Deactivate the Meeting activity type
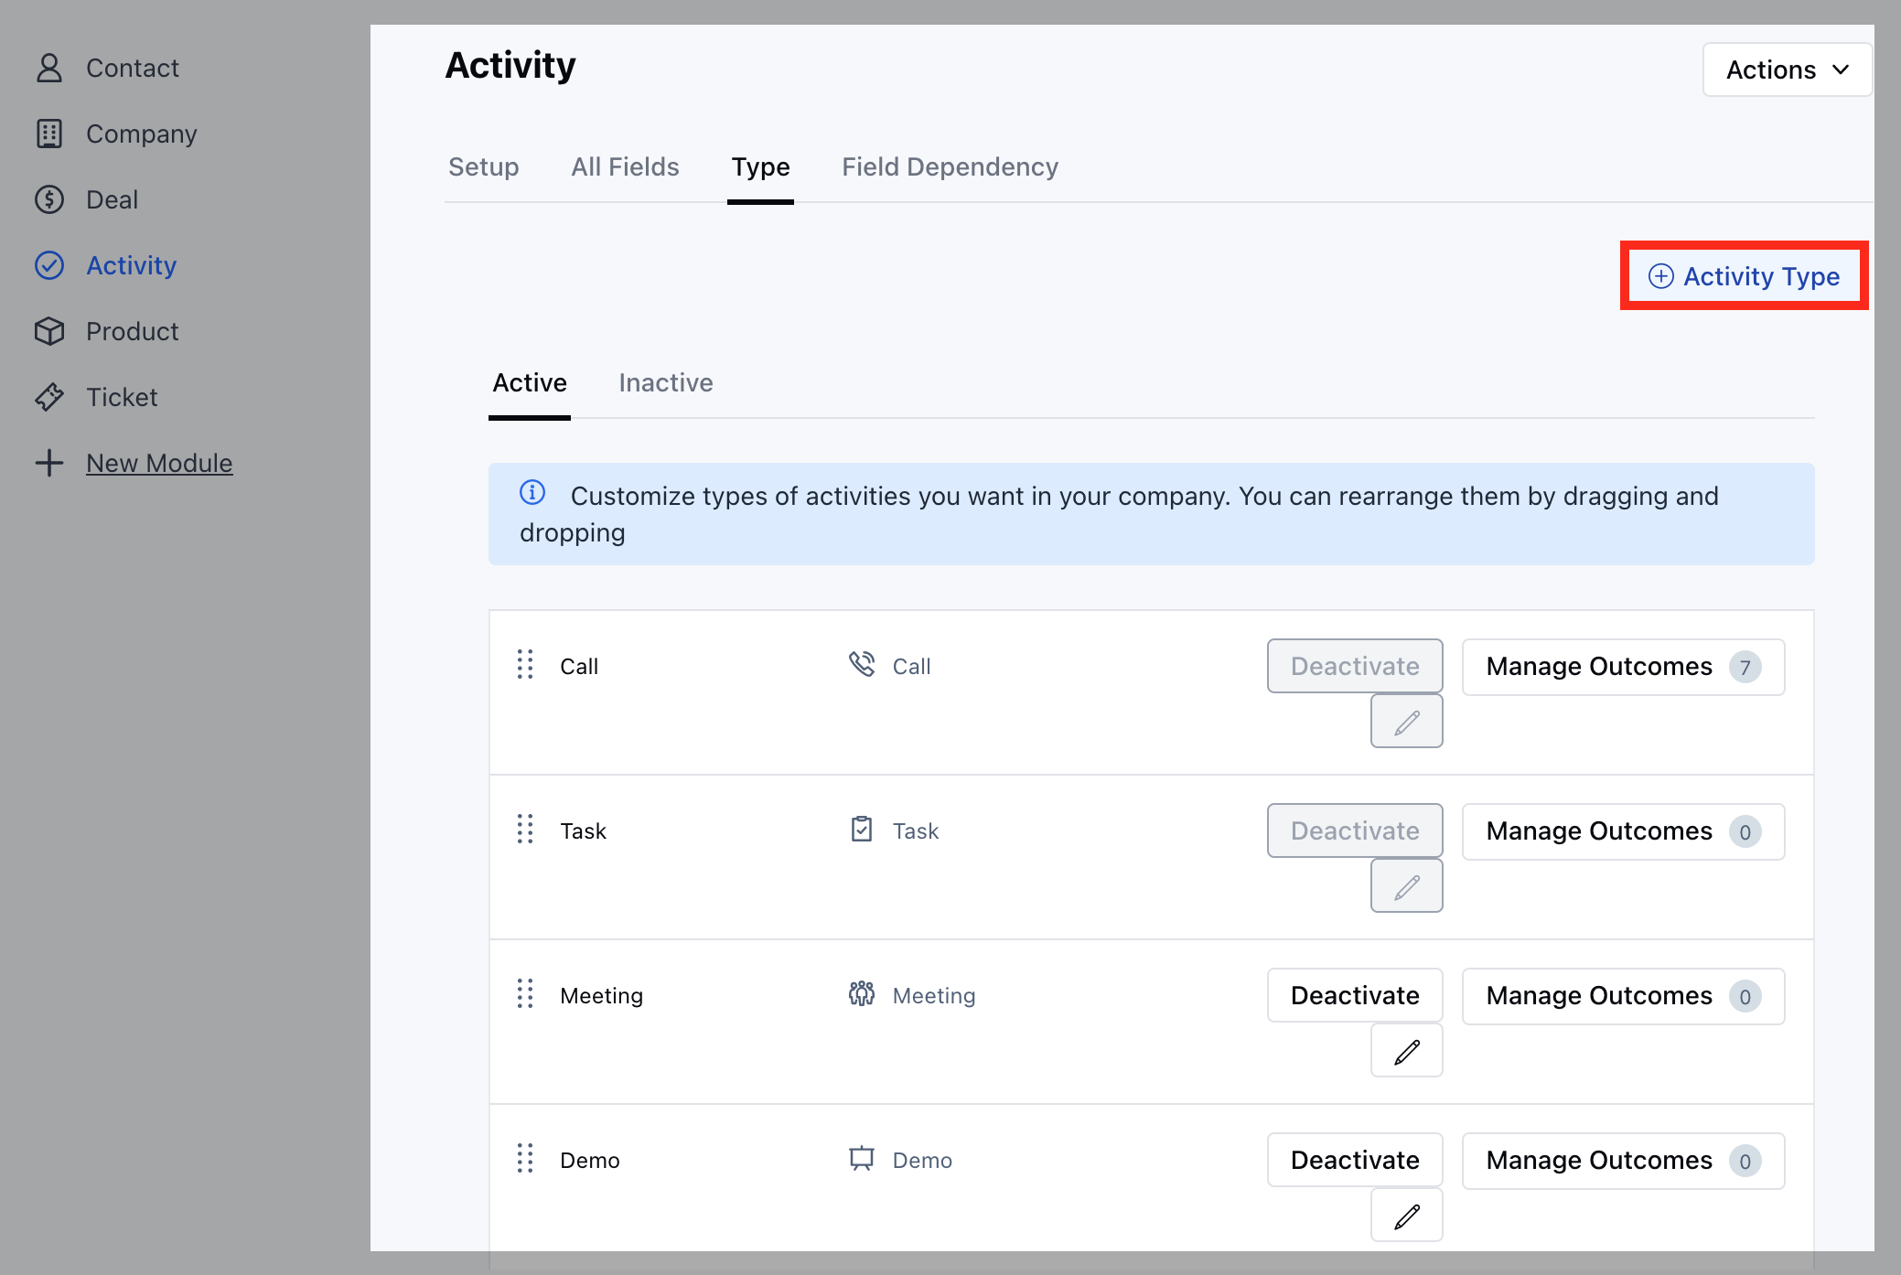This screenshot has height=1275, width=1901. [x=1354, y=995]
